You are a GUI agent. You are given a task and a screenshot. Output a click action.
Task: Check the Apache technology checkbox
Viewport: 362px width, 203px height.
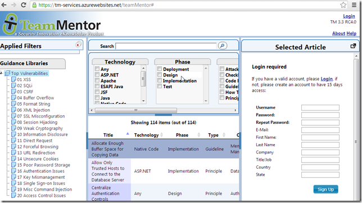pos(97,80)
